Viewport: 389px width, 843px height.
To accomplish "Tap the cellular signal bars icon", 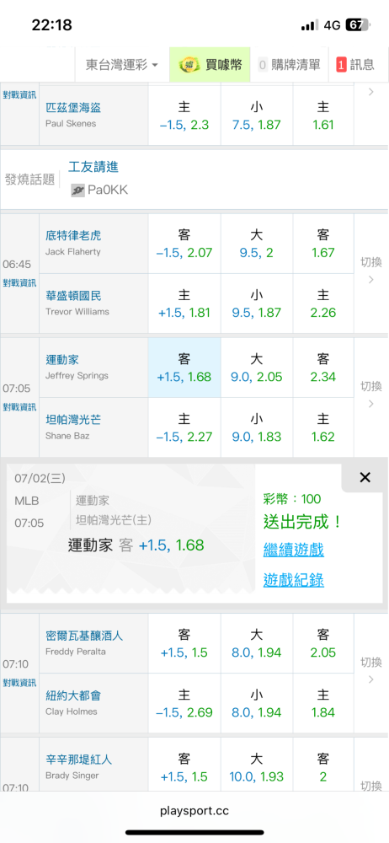I will click(x=310, y=25).
